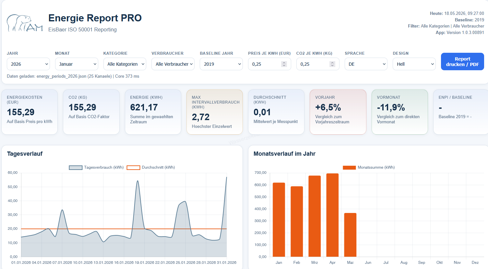Toggle the Durchschnitt (kWh) legend entry
The width and height of the screenshot is (488, 269).
coord(151,167)
